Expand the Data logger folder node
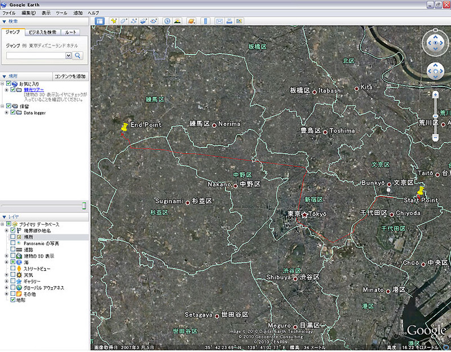451x352 pixels. pos(6,112)
